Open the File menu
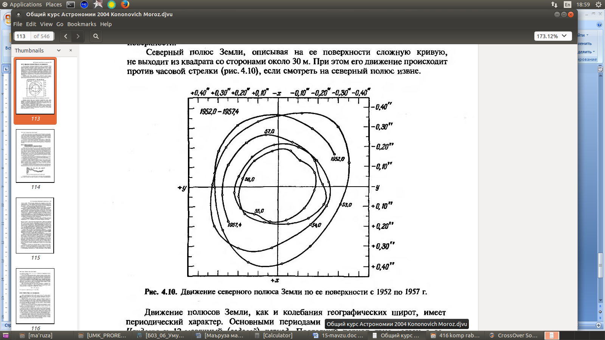This screenshot has height=340, width=605. (18, 24)
